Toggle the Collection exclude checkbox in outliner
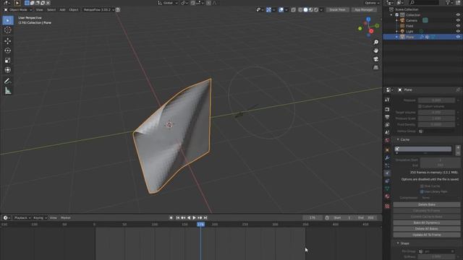Screen dimensions: 463x260 pyautogui.click(x=397, y=14)
